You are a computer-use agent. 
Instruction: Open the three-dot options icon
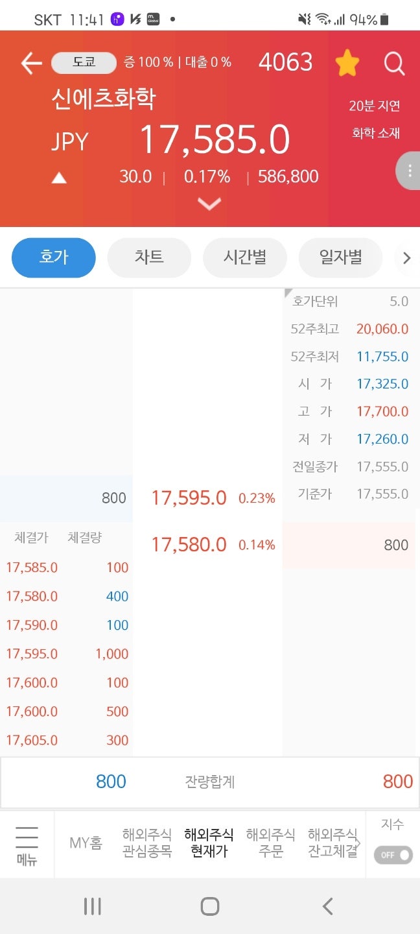408,171
